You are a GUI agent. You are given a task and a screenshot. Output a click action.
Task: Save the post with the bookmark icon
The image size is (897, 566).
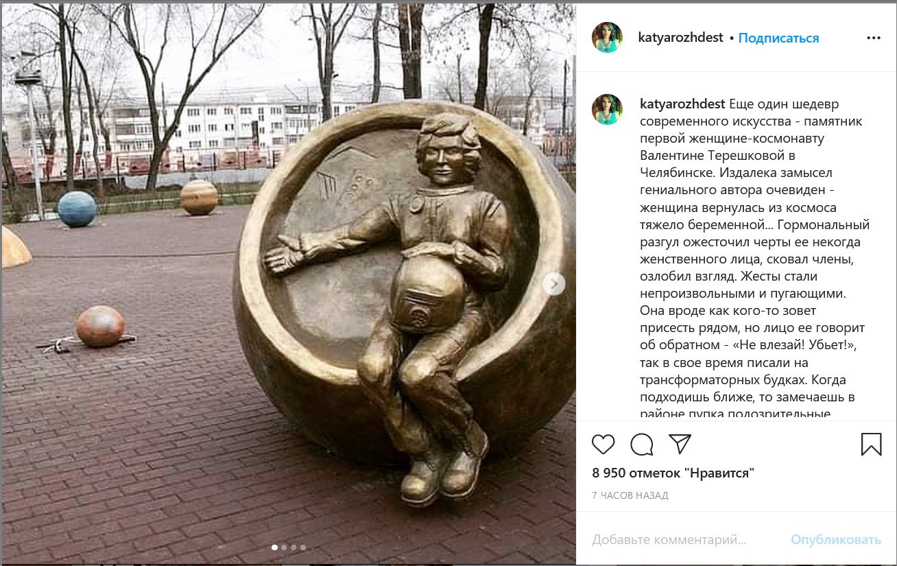[x=871, y=444]
